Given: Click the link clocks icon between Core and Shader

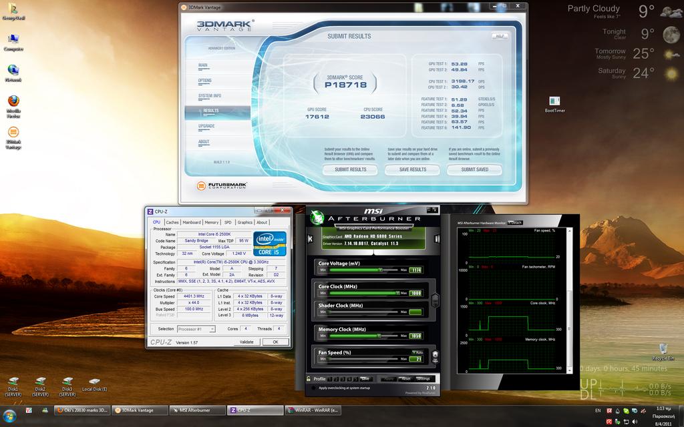Looking at the screenshot, I should [x=435, y=300].
